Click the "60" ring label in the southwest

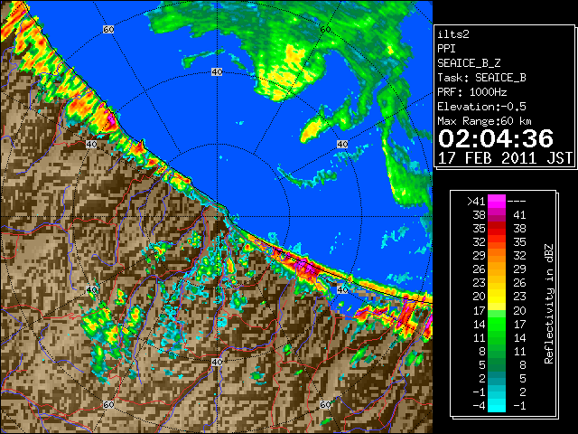(108, 404)
